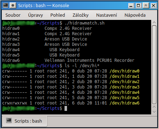Open the Záložky menu
Screen dimensions: 159x129
[81, 15]
